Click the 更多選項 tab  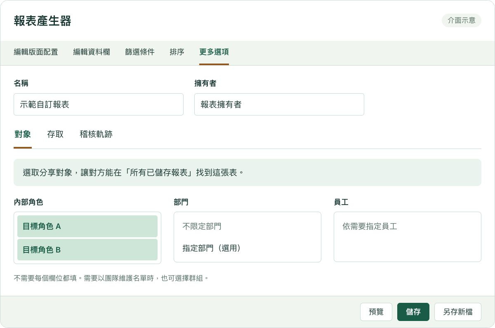click(x=214, y=52)
